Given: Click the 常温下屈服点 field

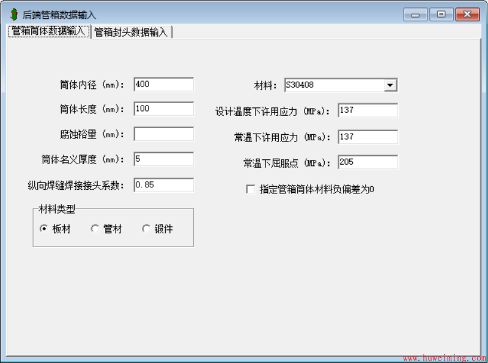Looking at the screenshot, I should pyautogui.click(x=368, y=162).
